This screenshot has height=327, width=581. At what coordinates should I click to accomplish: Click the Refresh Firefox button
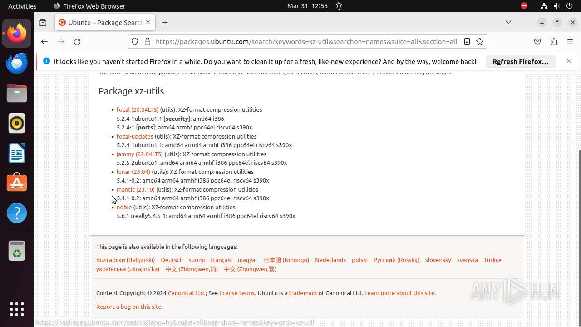(521, 61)
